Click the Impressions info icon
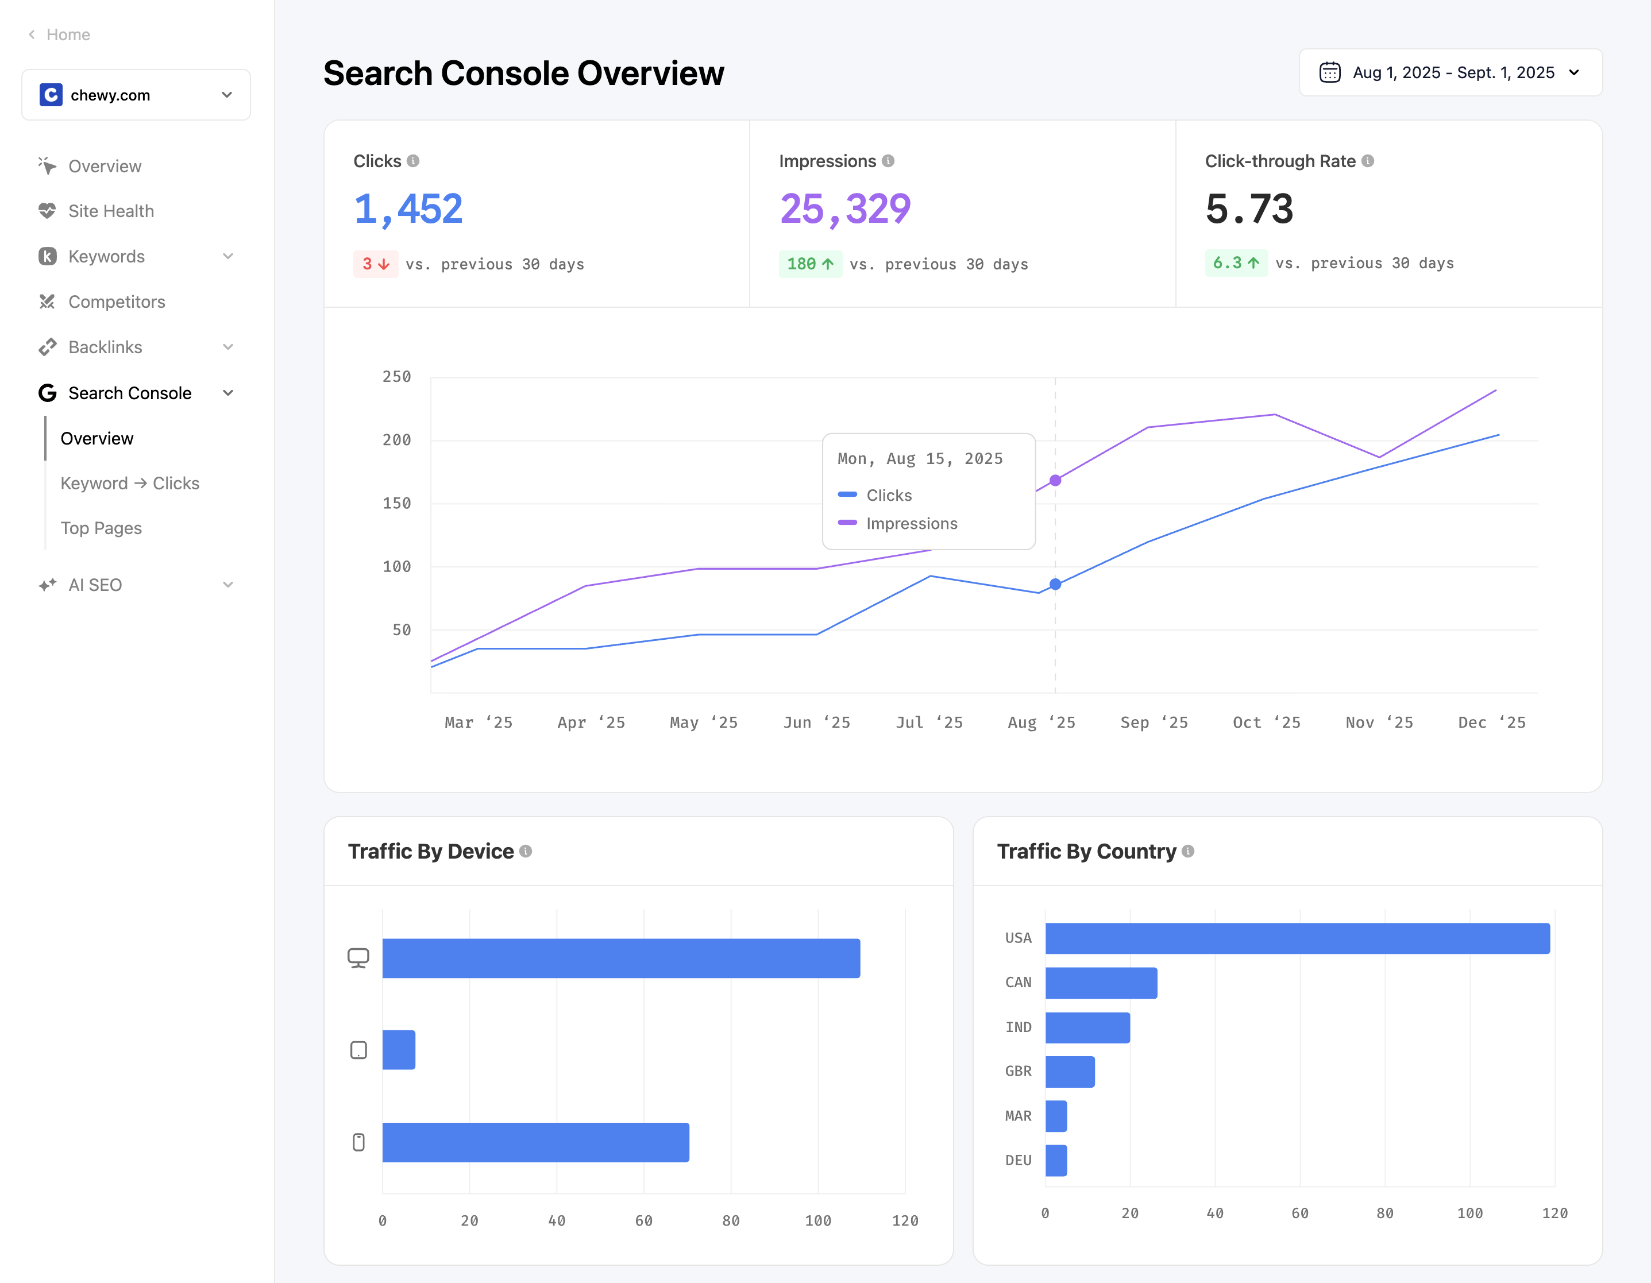 (x=888, y=161)
